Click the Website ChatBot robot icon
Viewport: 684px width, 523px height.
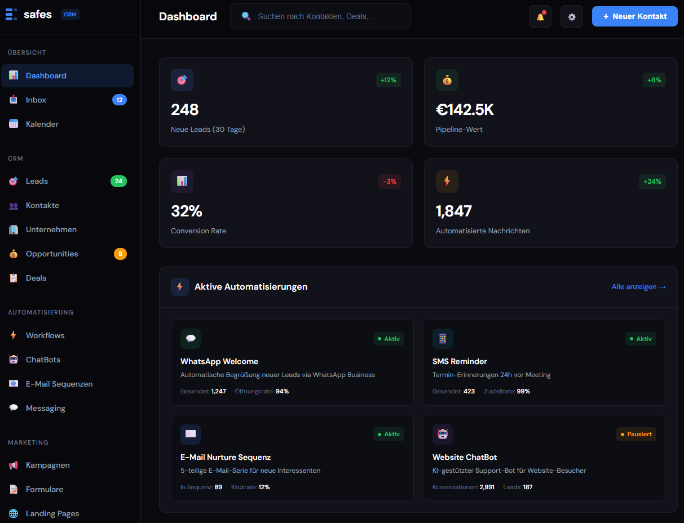tap(443, 435)
